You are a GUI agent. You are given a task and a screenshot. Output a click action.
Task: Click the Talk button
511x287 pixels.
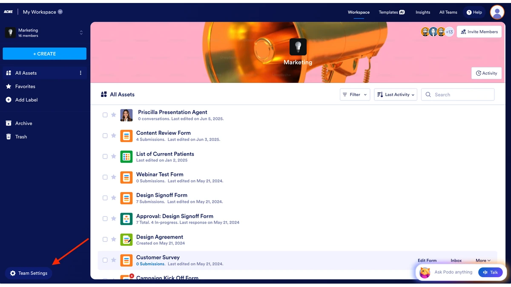[x=491, y=272]
